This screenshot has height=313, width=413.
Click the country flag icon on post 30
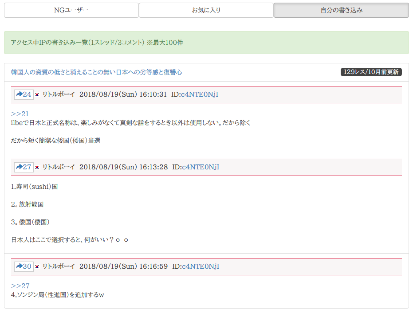coord(37,267)
